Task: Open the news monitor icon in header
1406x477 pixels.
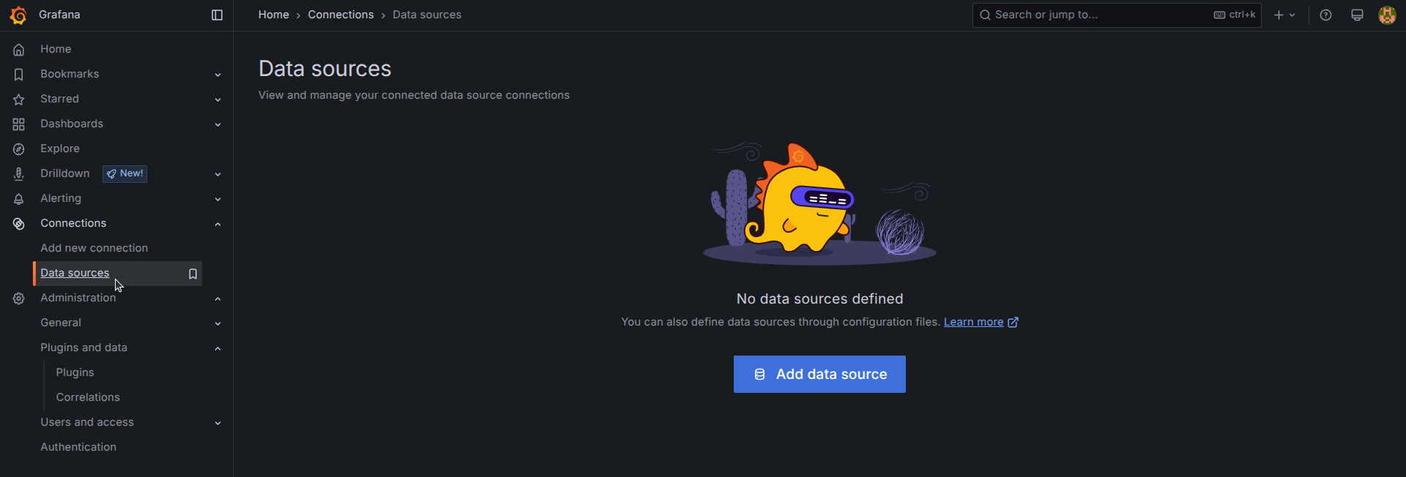Action: (1357, 15)
